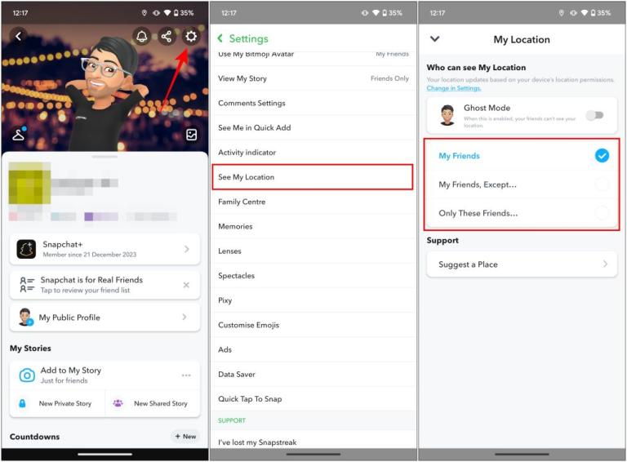The width and height of the screenshot is (627, 462).
Task: Open the three-dot menu for My Story
Action: coord(186,375)
